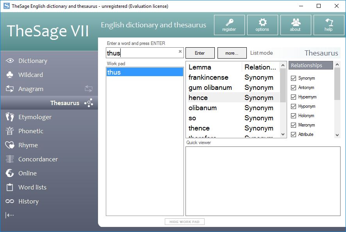Click inside the Quick viewer pane
The image size is (346, 232).
click(x=263, y=181)
